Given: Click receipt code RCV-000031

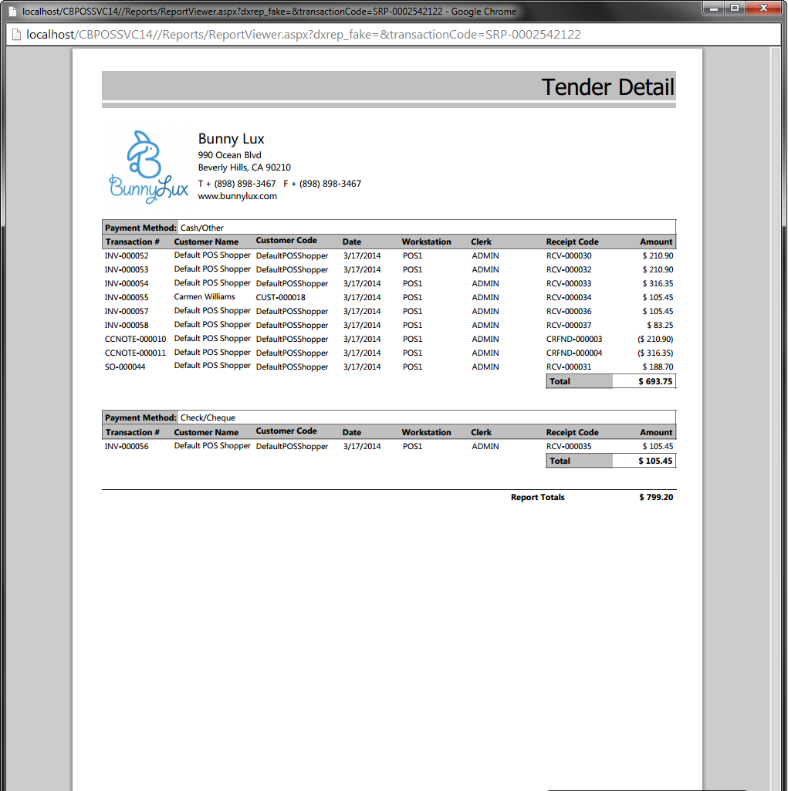Looking at the screenshot, I should (569, 367).
